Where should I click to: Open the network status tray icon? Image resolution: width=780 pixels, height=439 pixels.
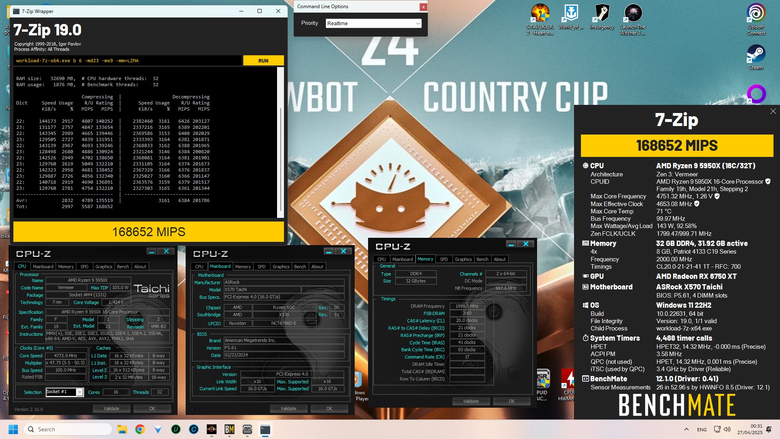pyautogui.click(x=717, y=429)
